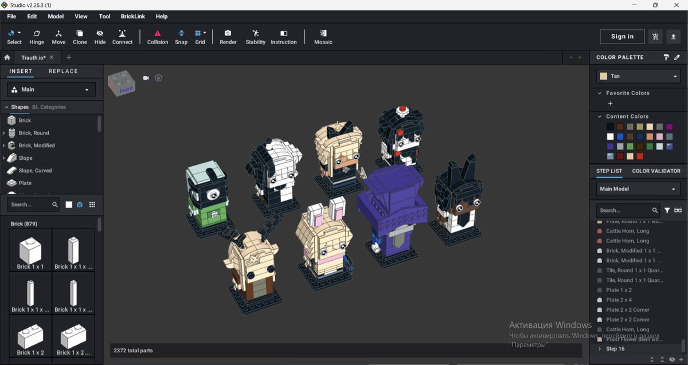Expand the Brick, Round category
Image resolution: width=688 pixels, height=365 pixels.
4,133
